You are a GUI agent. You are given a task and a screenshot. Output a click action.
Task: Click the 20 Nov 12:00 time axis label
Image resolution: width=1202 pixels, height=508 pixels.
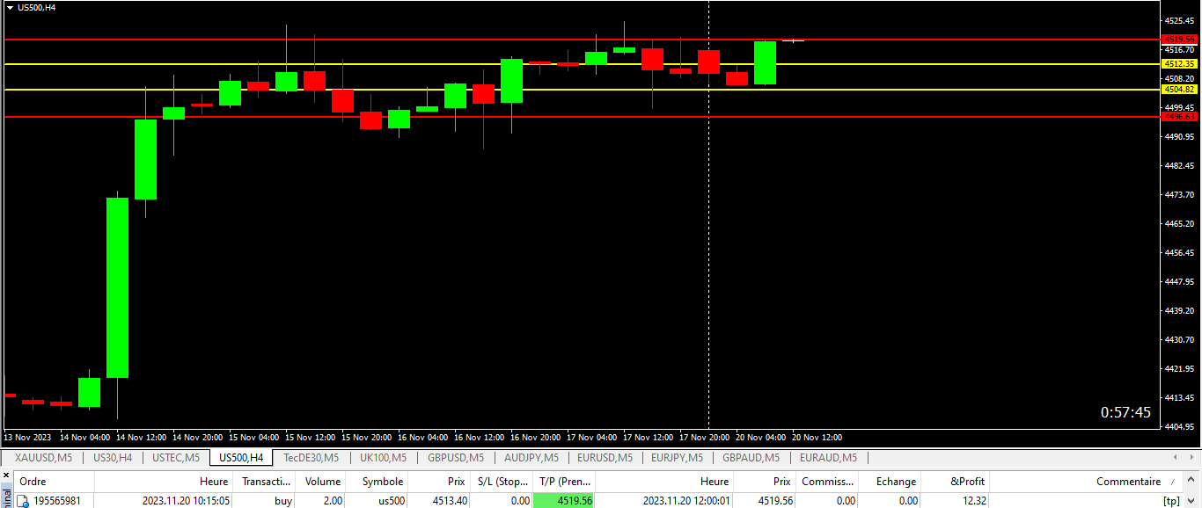pyautogui.click(x=817, y=438)
